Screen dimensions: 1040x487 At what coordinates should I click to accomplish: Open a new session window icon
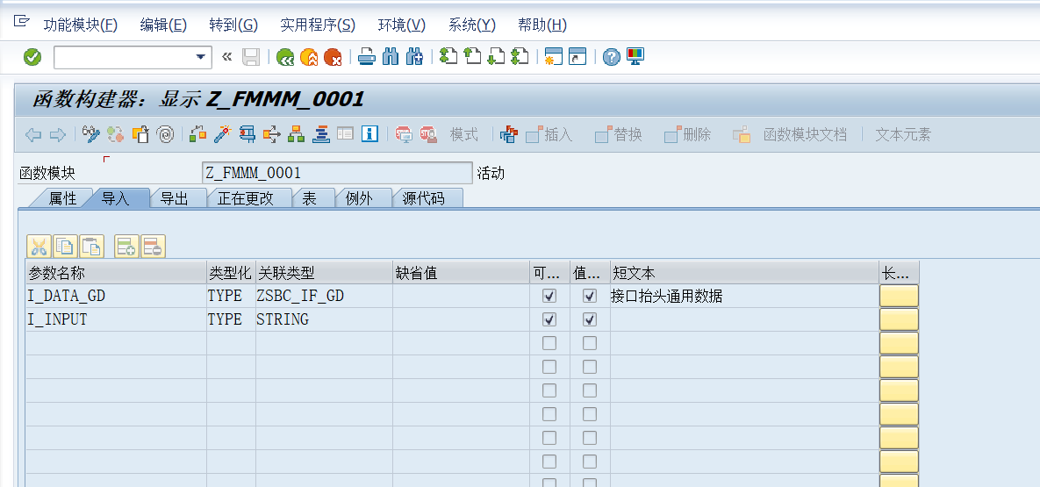(x=553, y=58)
